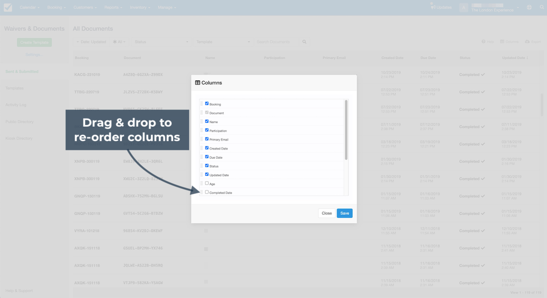547x298 pixels.
Task: Click the magnifier button beside Search Documents
Action: pyautogui.click(x=304, y=42)
